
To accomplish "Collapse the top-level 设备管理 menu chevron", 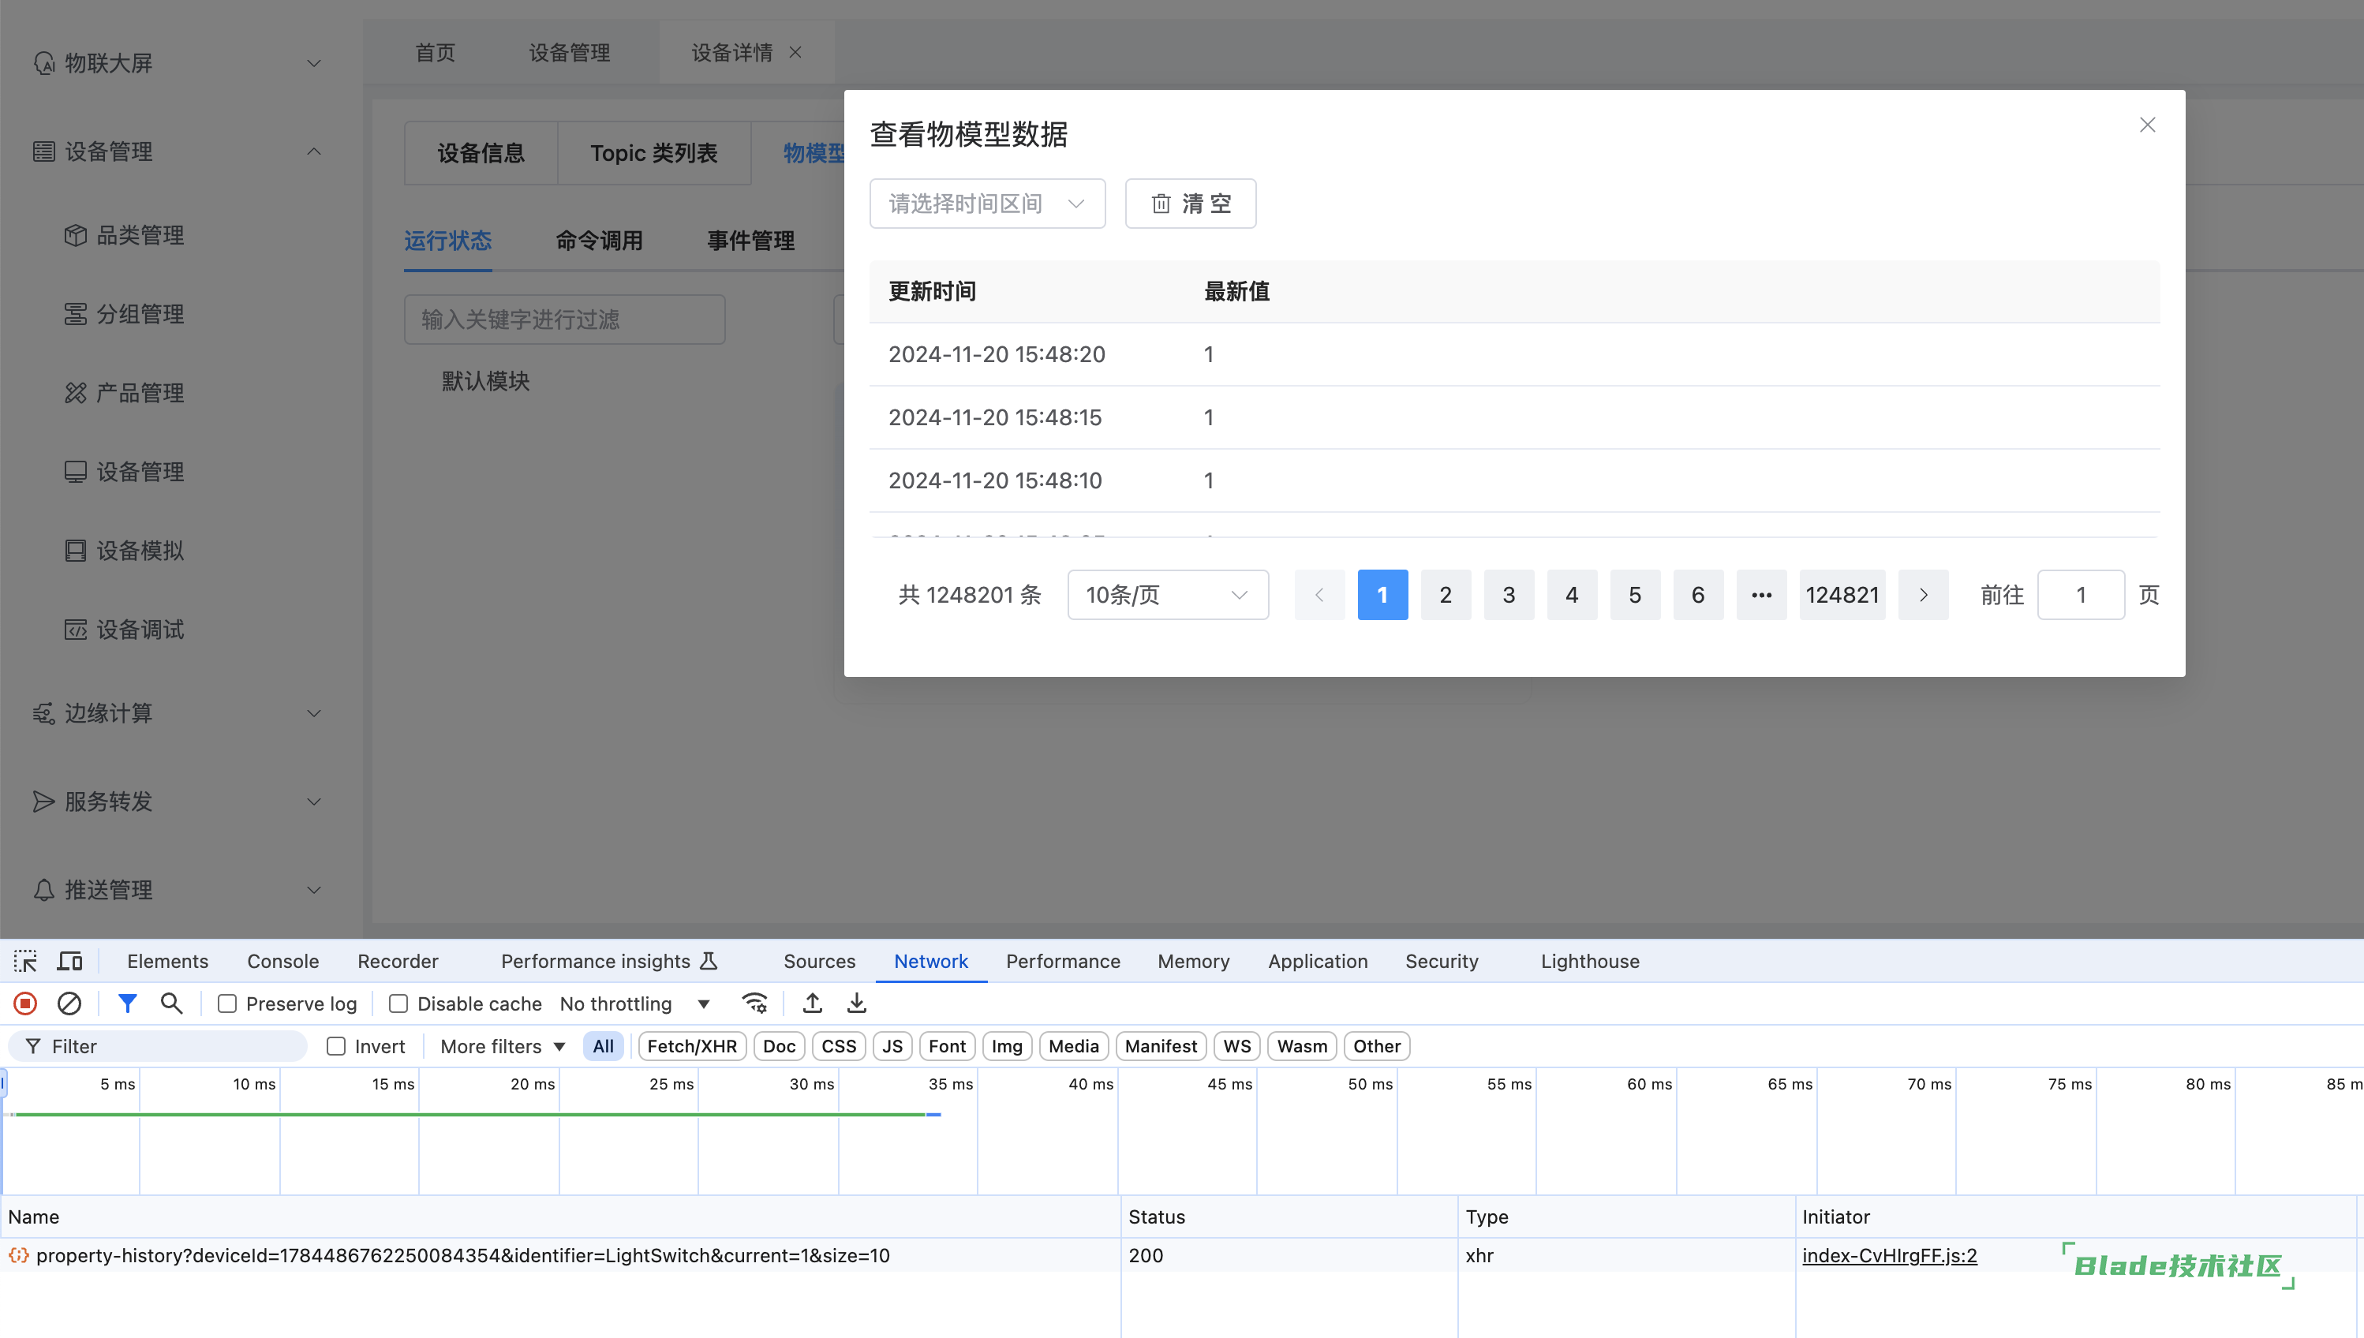I will 313,151.
